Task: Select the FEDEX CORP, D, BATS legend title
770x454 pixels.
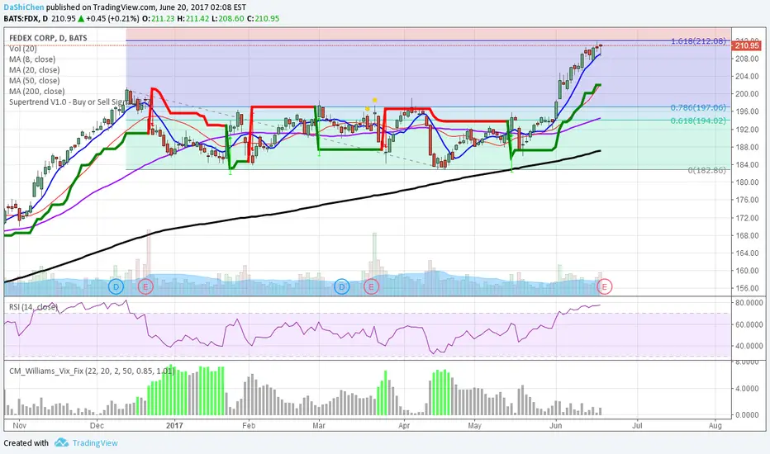Action: click(48, 38)
